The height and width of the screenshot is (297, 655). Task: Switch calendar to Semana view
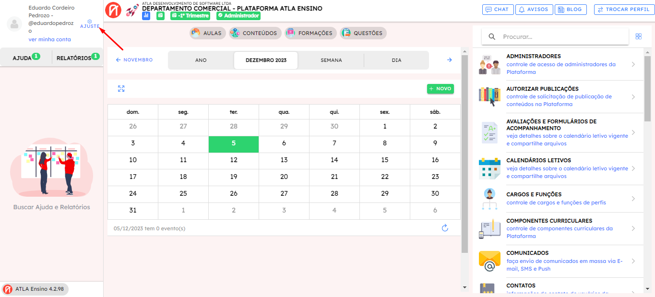[331, 60]
